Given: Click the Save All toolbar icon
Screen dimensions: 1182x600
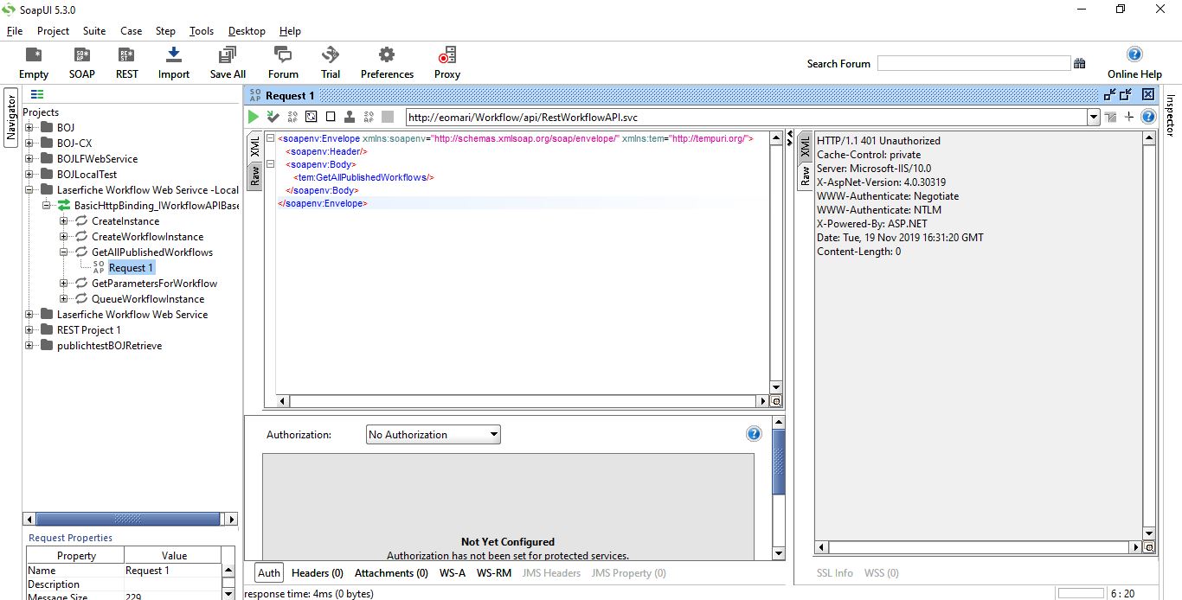Looking at the screenshot, I should coord(228,62).
